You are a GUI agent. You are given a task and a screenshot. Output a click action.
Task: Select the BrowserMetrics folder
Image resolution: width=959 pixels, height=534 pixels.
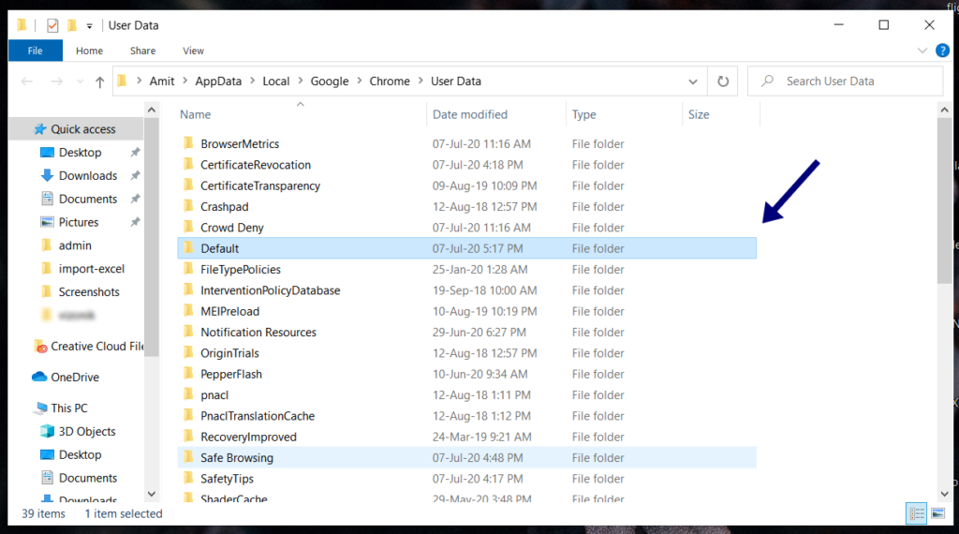click(466, 143)
